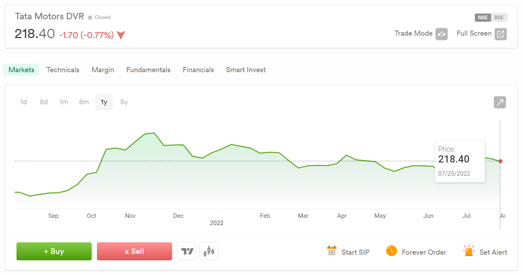The image size is (522, 274).
Task: Switch to the BSE exchange
Action: pos(499,17)
